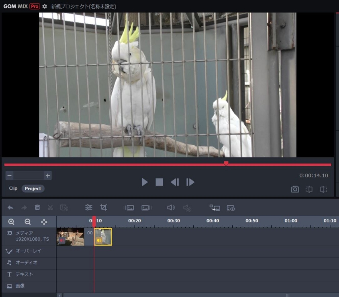339x297 pixels.
Task: Decrease preview zoom with minus button
Action: [10, 176]
